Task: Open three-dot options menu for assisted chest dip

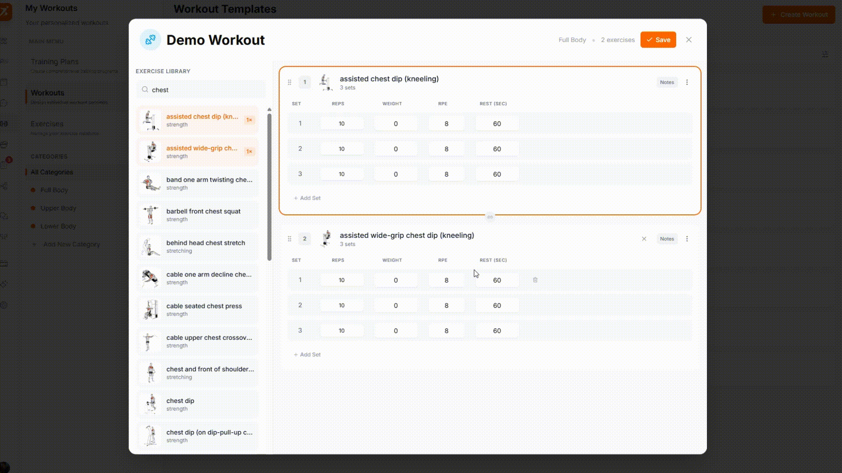Action: [x=687, y=82]
